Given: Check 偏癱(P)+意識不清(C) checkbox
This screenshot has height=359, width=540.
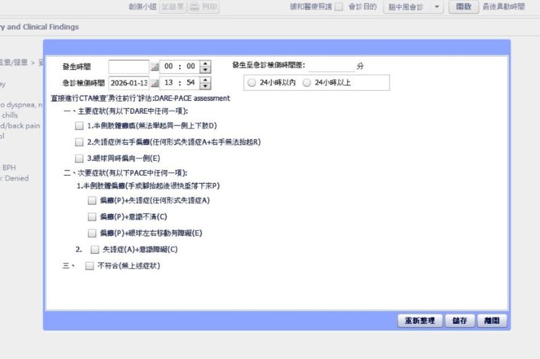Looking at the screenshot, I should coord(92,217).
